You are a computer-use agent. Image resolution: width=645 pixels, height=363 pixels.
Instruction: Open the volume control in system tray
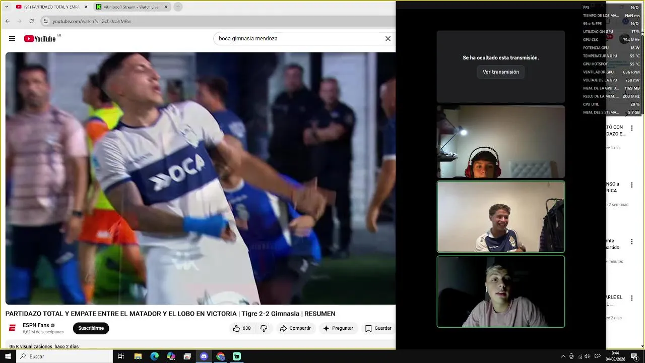pyautogui.click(x=587, y=356)
